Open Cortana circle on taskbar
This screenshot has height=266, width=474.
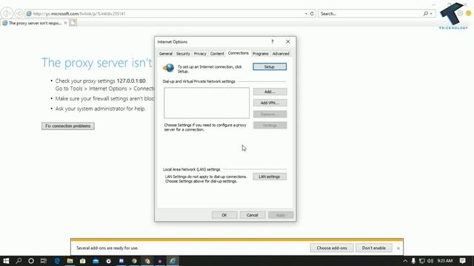click(x=31, y=261)
